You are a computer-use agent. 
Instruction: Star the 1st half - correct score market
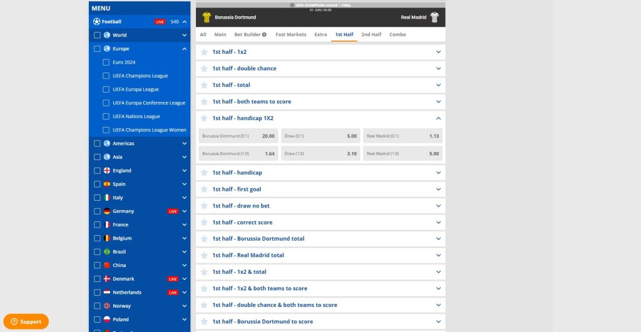pos(204,223)
